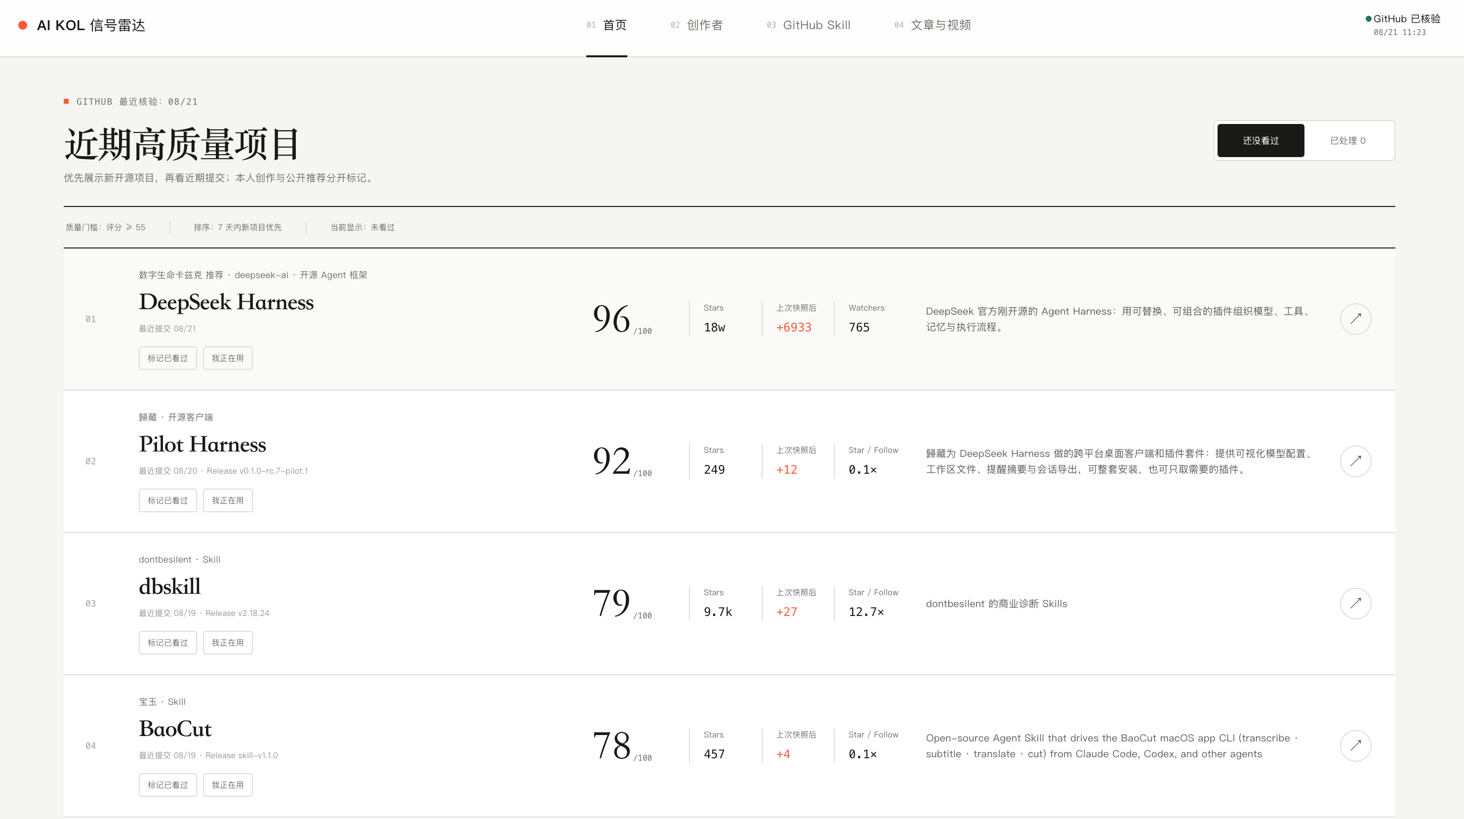Click the +27 snapshot change value
This screenshot has width=1464, height=819.
click(786, 612)
